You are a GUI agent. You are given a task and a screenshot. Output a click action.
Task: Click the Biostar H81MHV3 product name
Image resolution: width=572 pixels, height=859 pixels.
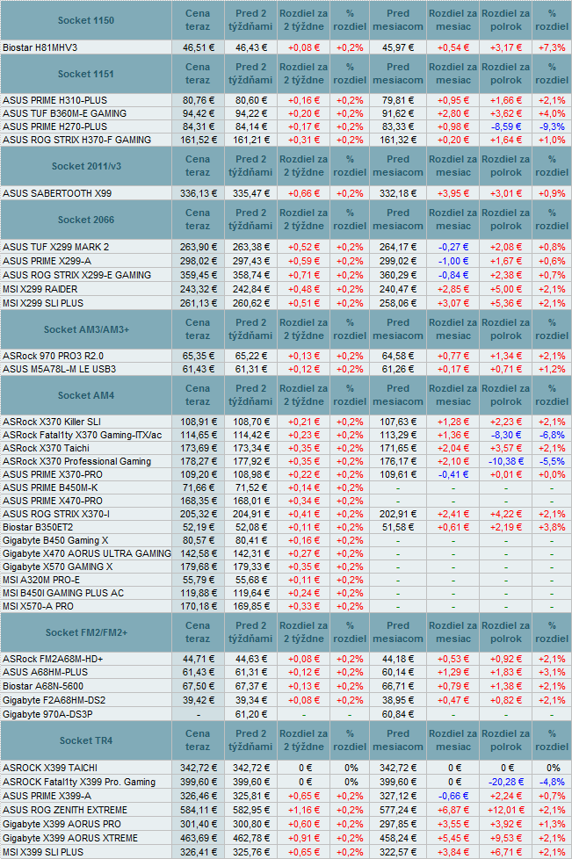pos(41,47)
